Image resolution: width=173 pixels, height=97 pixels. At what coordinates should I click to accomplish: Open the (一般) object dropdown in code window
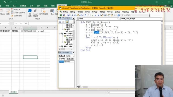pyautogui.click(x=118, y=19)
